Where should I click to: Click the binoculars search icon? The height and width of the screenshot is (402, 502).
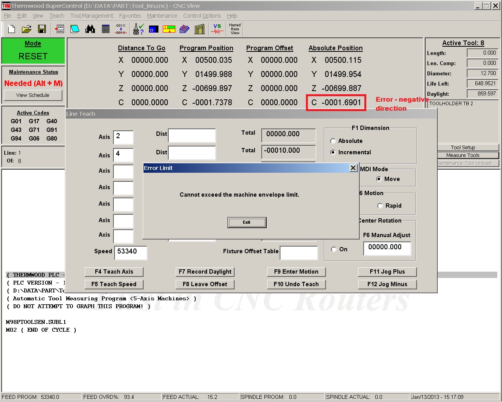90,29
